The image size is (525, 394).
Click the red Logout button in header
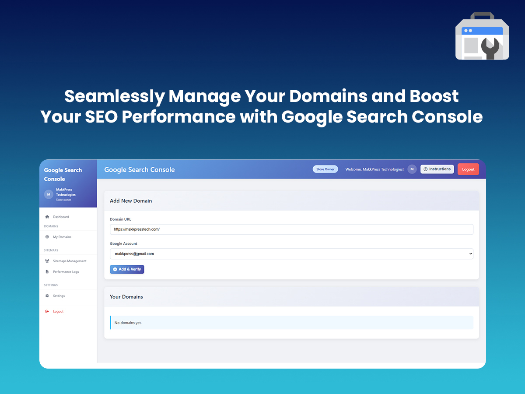coord(468,169)
